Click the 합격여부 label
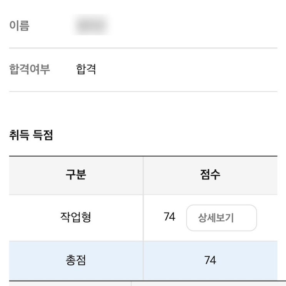The height and width of the screenshot is (286, 286). (x=30, y=69)
